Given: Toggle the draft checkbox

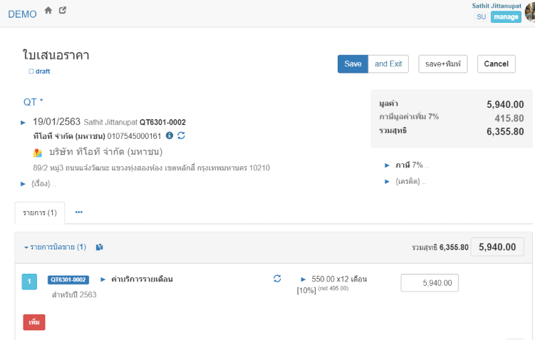Looking at the screenshot, I should coord(31,71).
